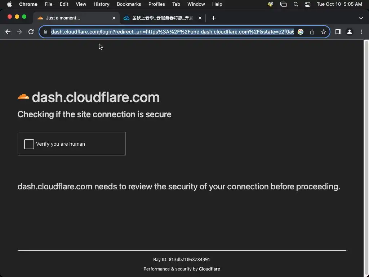Click the Ray ID value text
The image size is (369, 277).
pyautogui.click(x=190, y=260)
